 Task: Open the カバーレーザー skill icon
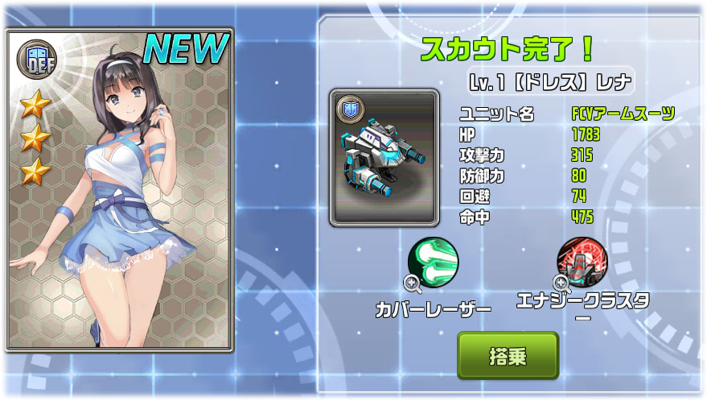tap(434, 263)
